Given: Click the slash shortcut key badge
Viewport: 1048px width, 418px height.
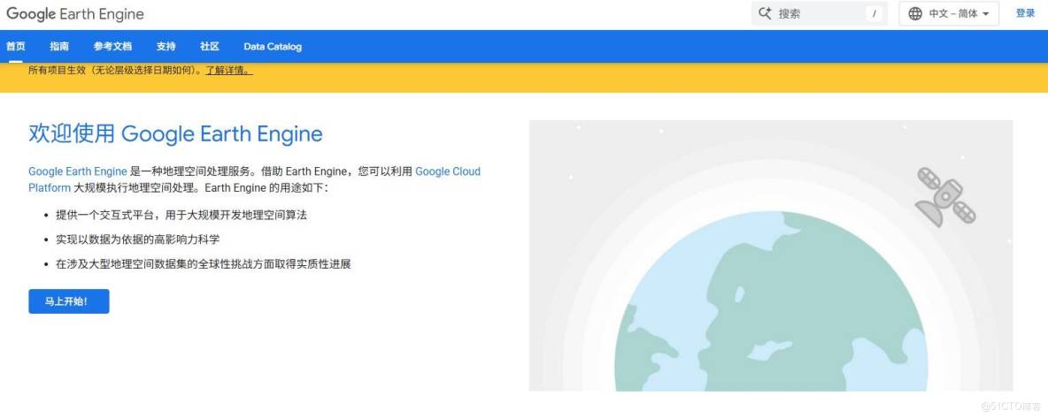Looking at the screenshot, I should 875,13.
